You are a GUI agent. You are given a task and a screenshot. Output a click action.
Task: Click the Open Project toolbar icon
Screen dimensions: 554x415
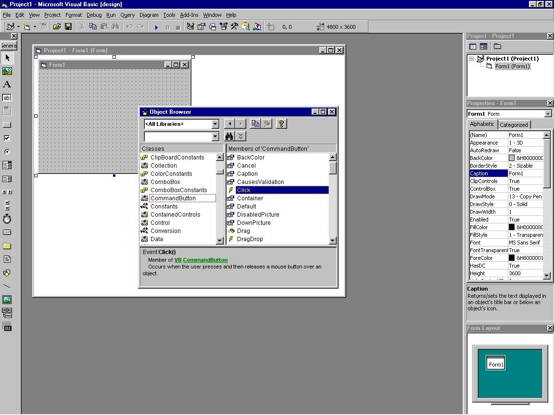pos(57,27)
